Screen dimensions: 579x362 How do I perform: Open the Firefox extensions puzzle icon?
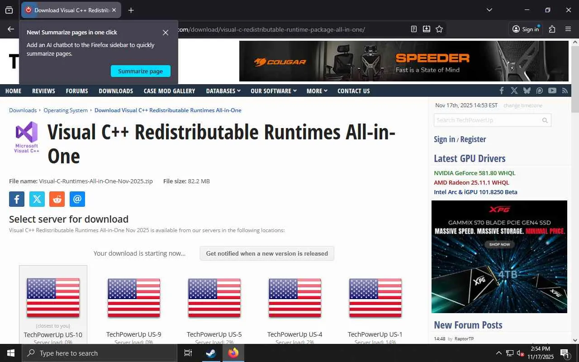click(x=552, y=29)
